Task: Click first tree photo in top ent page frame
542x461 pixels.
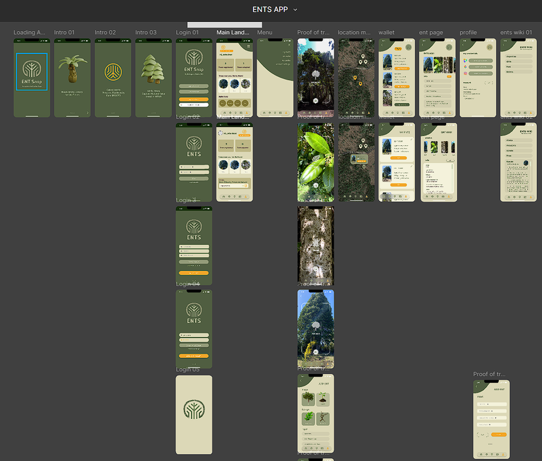Action: 428,65
